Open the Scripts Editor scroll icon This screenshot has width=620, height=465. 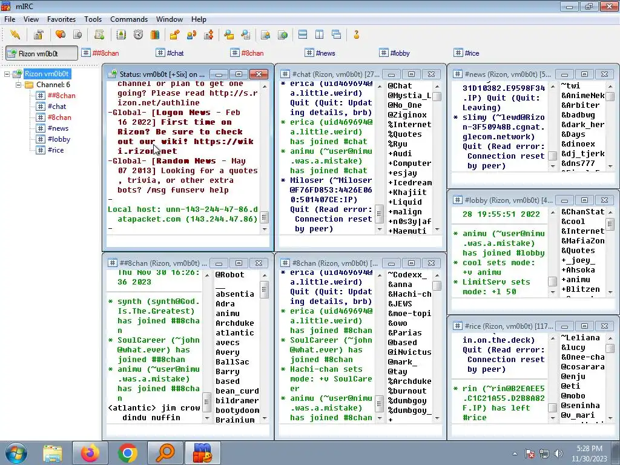99,35
